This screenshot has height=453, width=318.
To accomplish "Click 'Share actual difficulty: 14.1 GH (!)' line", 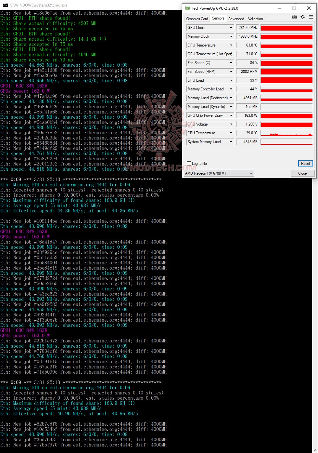I will pos(54,39).
